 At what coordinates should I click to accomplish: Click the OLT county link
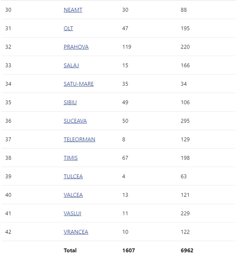[x=68, y=28]
